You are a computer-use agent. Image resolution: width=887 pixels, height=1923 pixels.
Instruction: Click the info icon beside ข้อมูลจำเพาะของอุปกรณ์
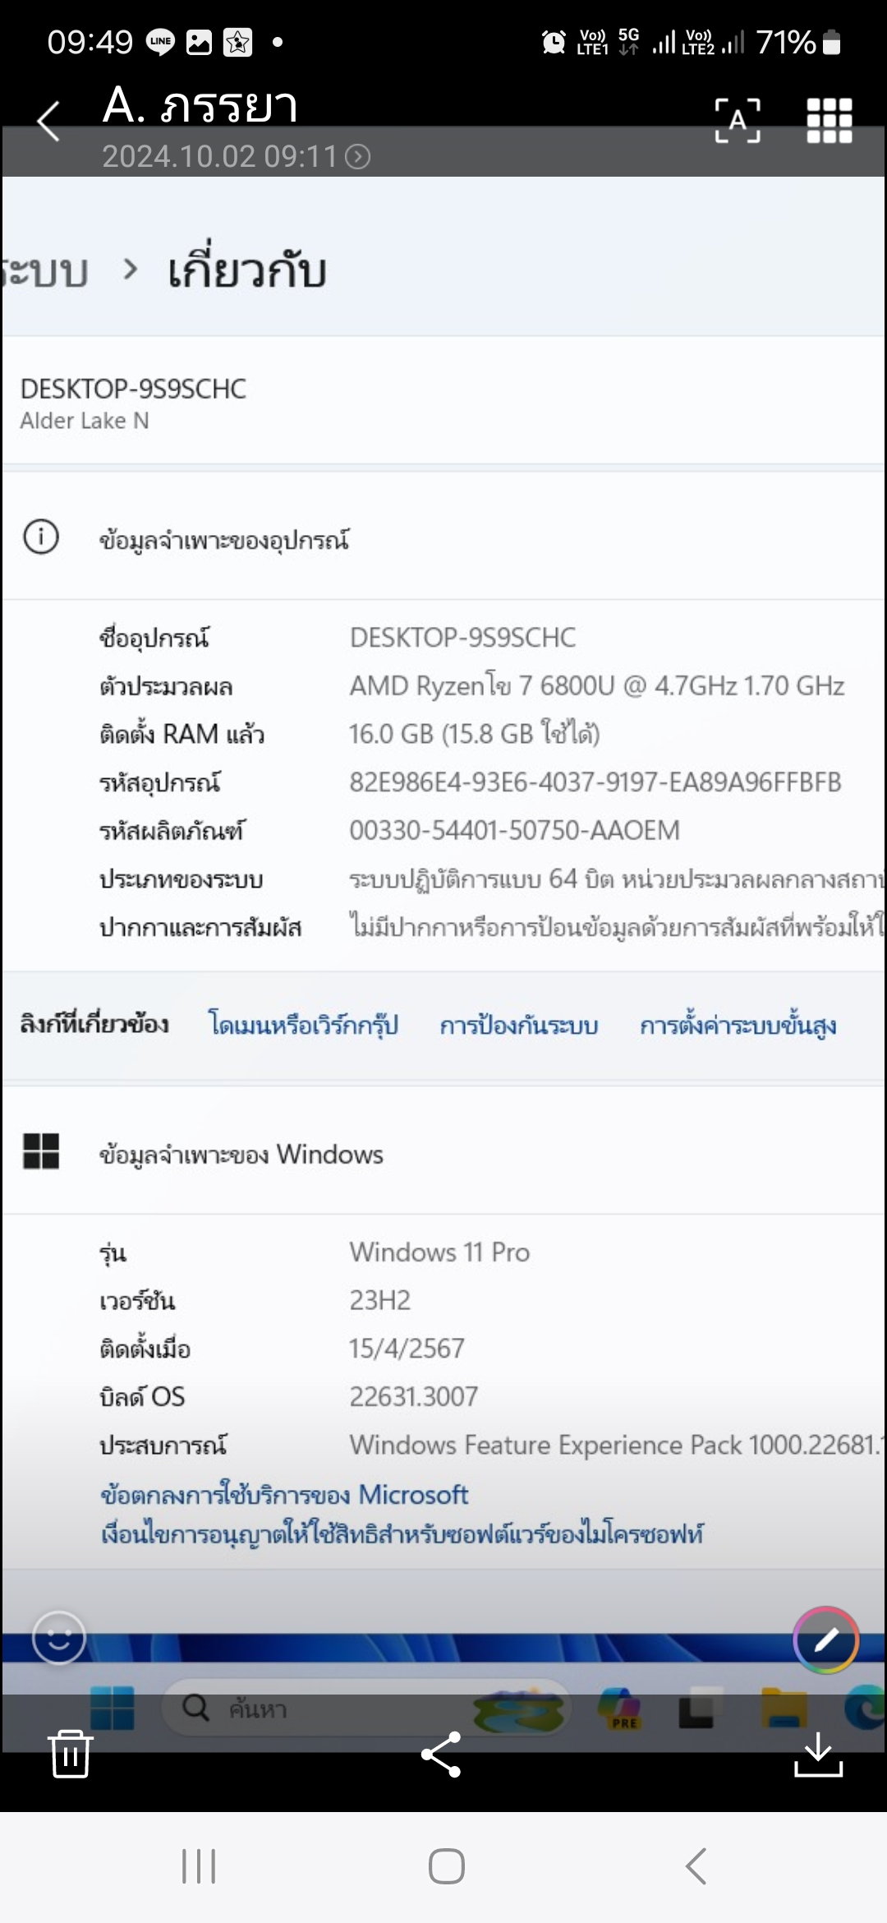coord(41,537)
